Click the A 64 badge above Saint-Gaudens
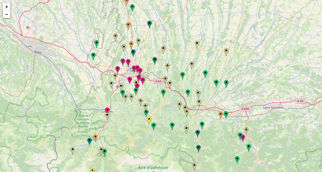This screenshot has height=172, width=322. coord(300,101)
